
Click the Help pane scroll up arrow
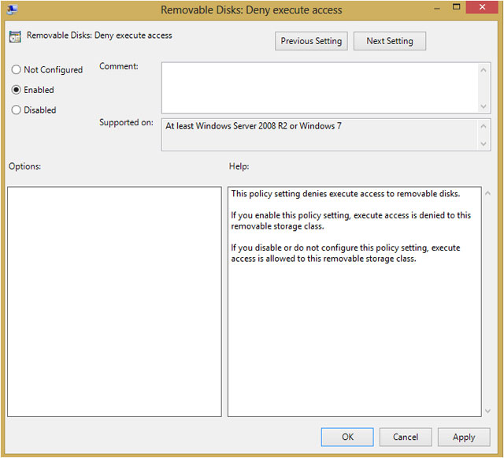point(487,193)
